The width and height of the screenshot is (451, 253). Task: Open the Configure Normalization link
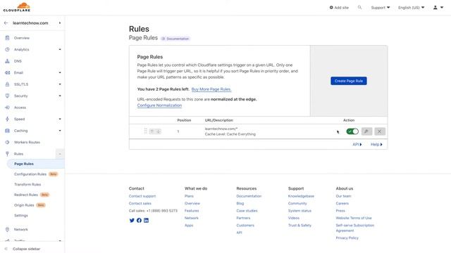pos(159,105)
